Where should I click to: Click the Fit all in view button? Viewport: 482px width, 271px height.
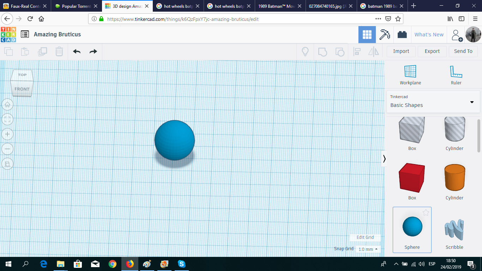point(7,119)
